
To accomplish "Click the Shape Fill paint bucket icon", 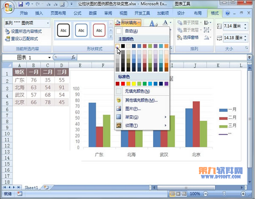I will [x=117, y=23].
